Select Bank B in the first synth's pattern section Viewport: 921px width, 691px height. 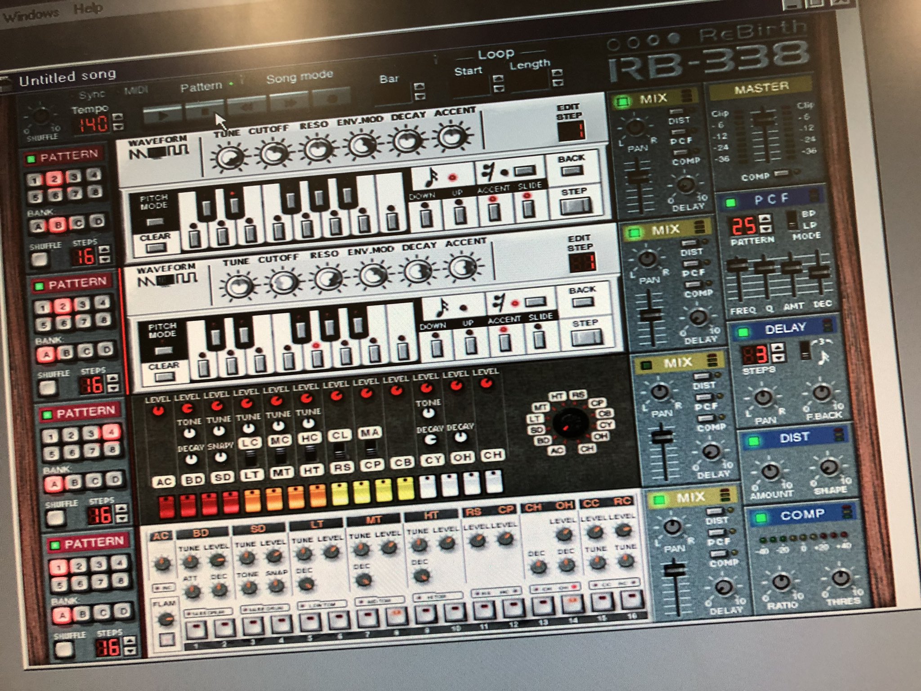click(x=57, y=224)
